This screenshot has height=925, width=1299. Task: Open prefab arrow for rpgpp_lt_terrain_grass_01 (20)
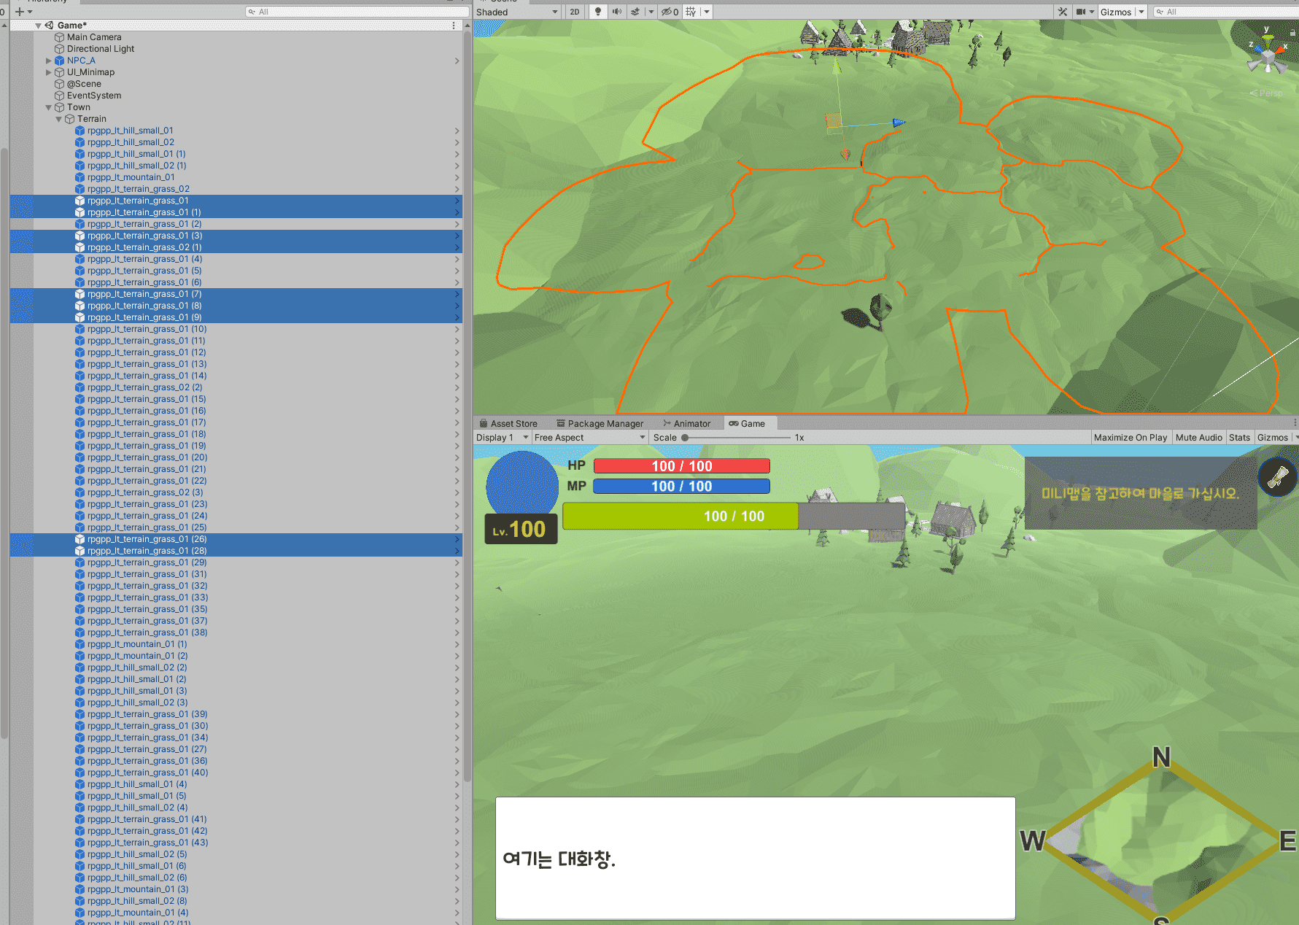pos(457,457)
